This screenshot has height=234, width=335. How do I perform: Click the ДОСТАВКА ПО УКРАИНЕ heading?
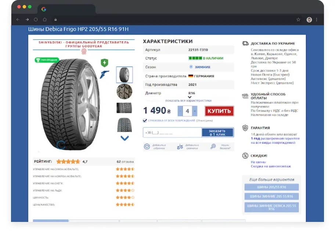[x=273, y=44]
